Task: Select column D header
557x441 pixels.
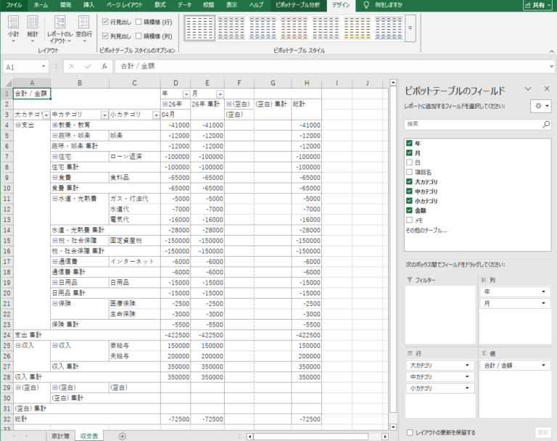Action: (x=176, y=83)
